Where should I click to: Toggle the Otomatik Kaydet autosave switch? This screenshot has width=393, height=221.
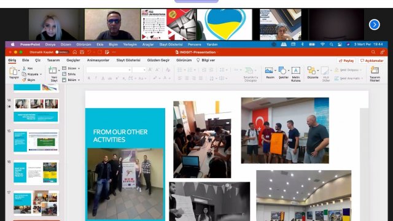[x=61, y=52]
